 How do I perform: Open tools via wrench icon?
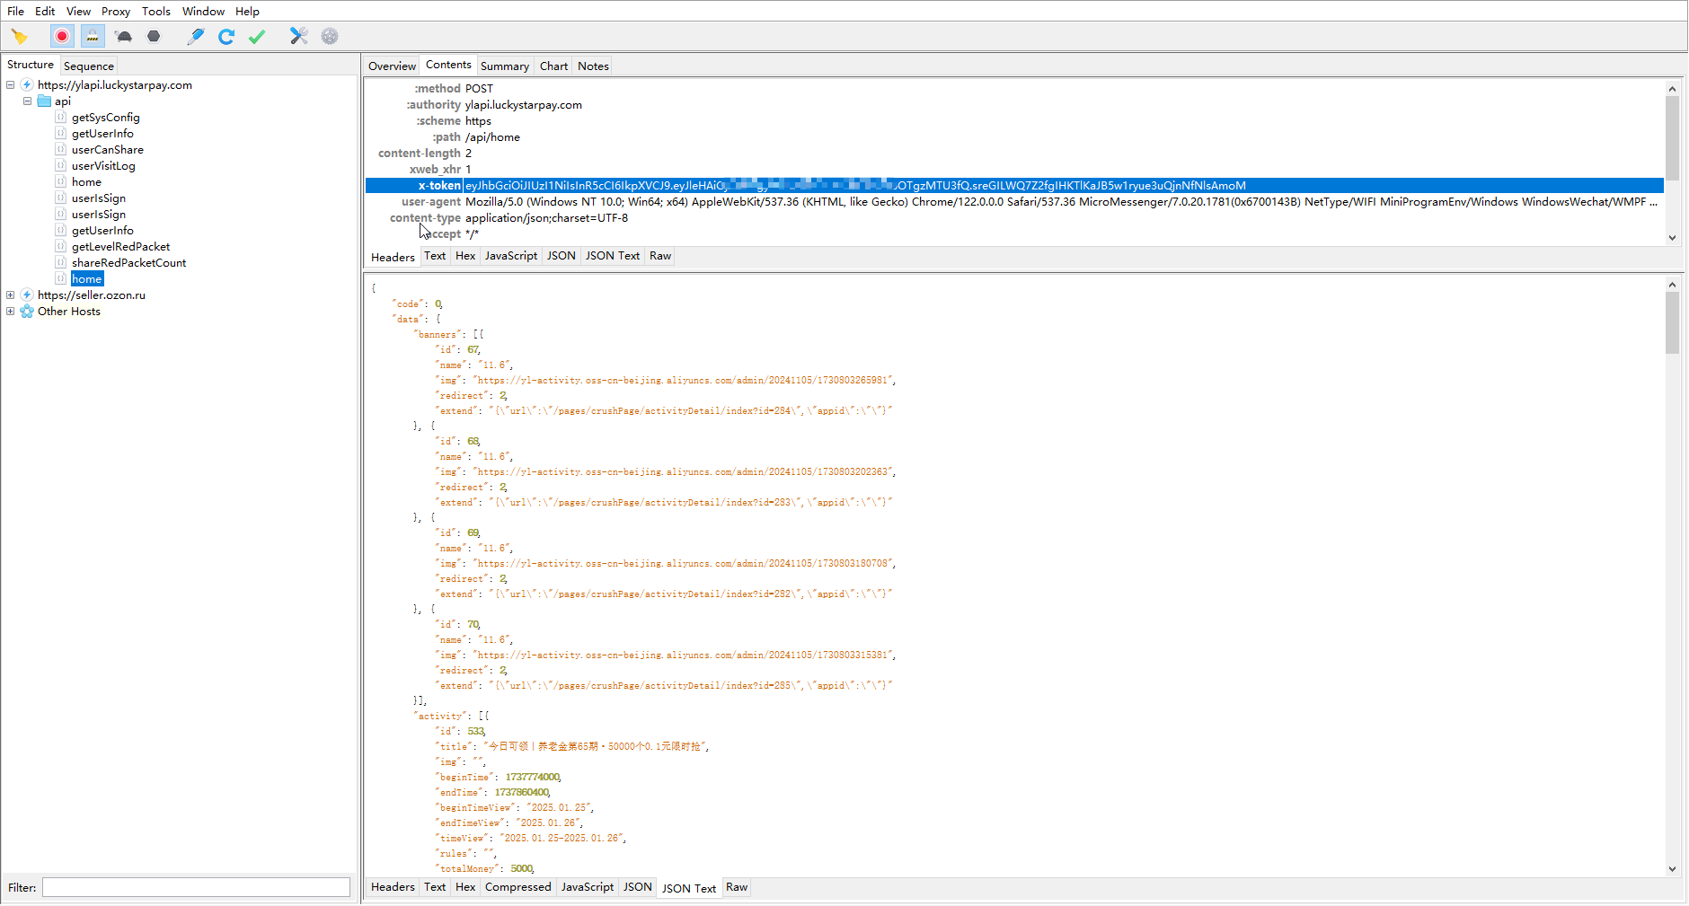(x=298, y=37)
